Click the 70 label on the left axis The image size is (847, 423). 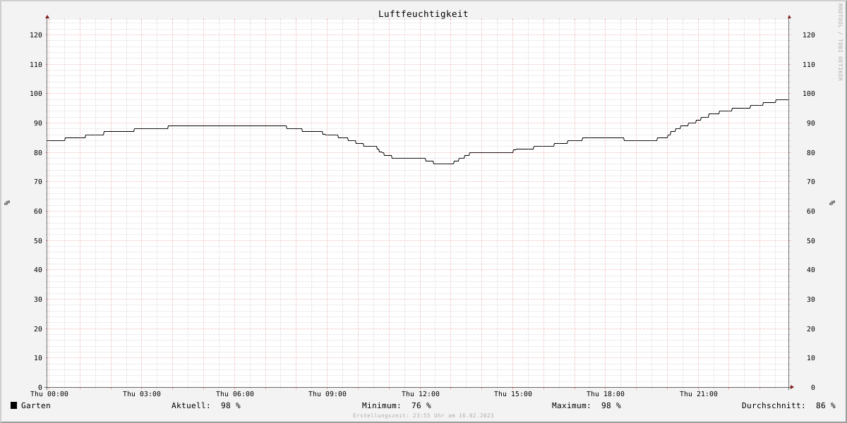point(38,181)
